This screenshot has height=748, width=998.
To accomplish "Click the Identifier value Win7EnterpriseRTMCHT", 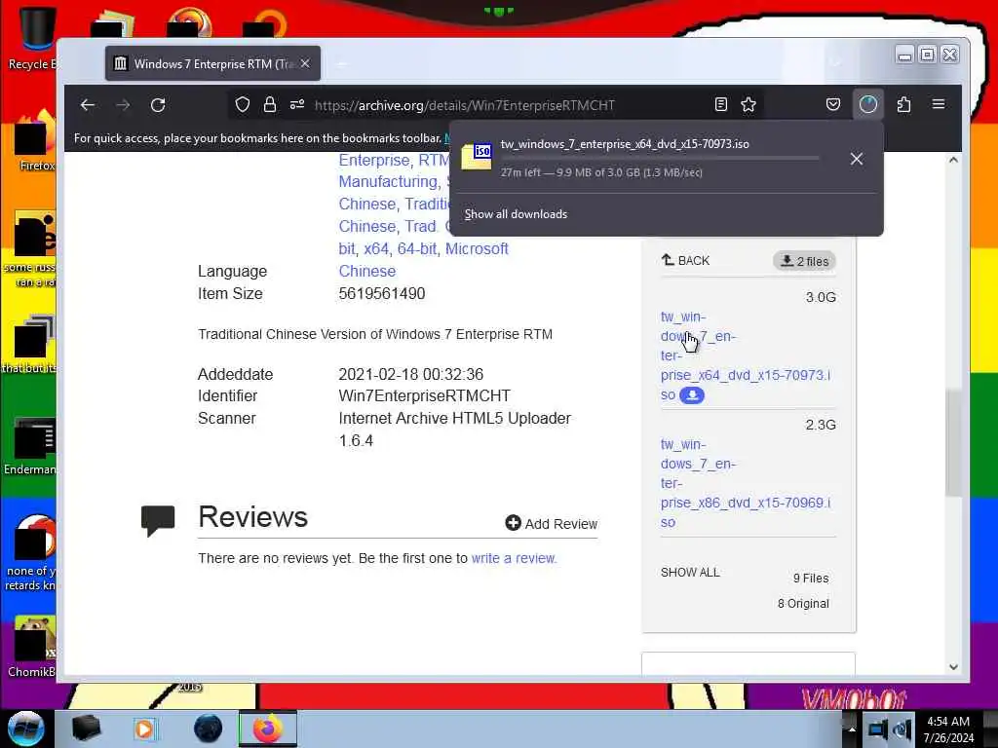I will click(x=425, y=395).
